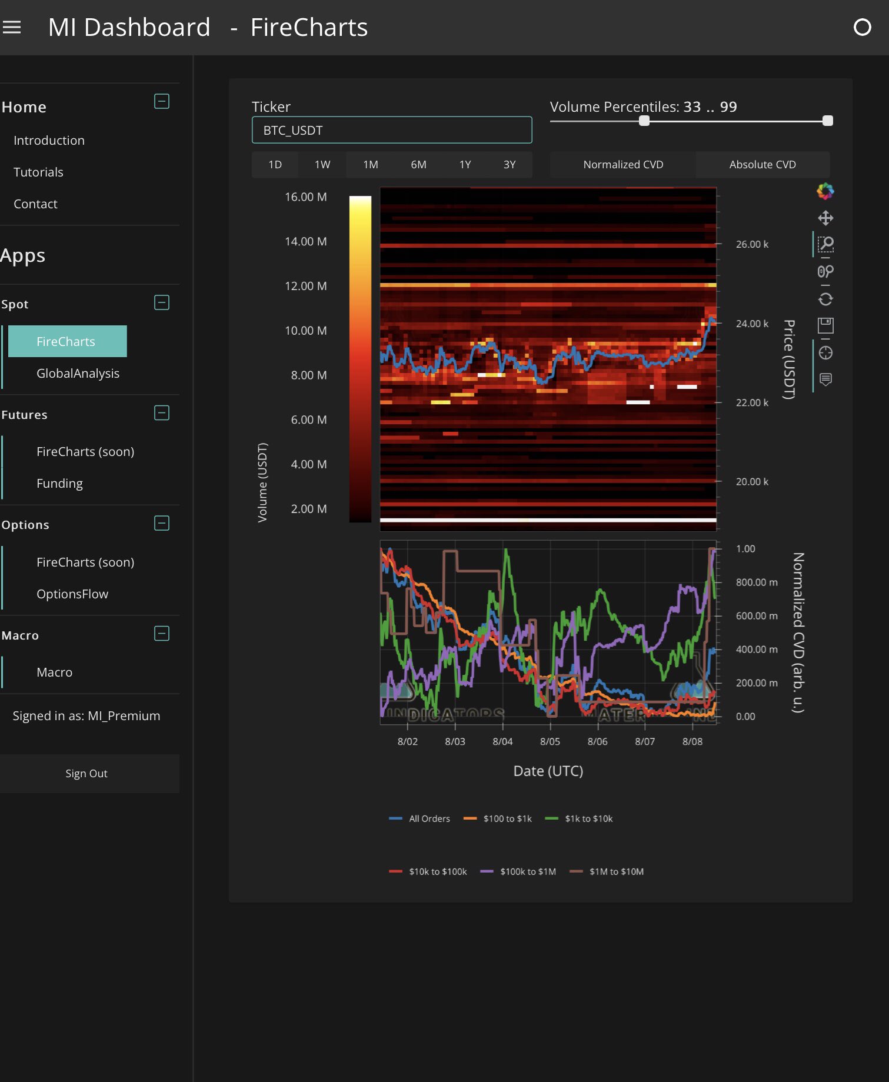Select the 6M timeframe
Viewport: 889px width, 1082px height.
(418, 165)
